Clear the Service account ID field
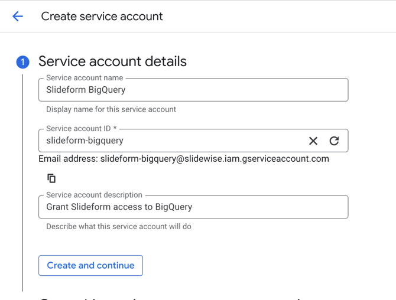 313,141
